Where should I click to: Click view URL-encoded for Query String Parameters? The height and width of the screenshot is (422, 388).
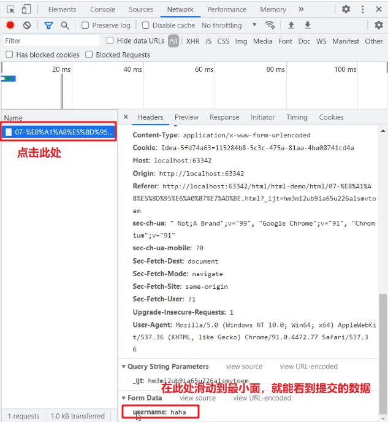point(308,367)
